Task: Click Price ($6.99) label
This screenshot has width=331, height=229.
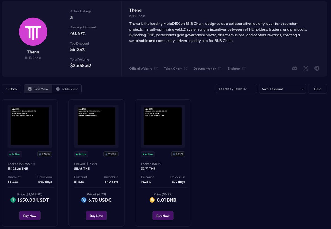Action: coord(163,194)
